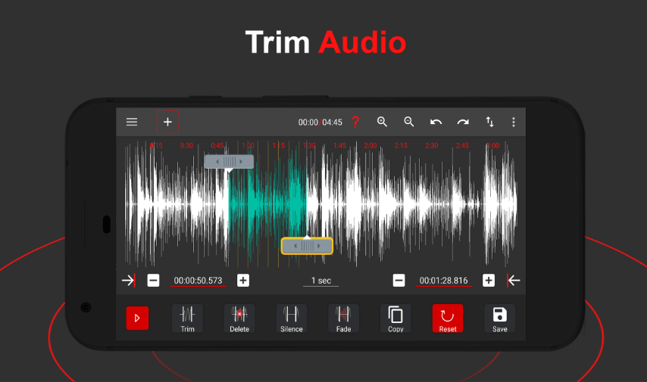
Task: Jump to start marker arrow icon
Action: [x=129, y=281]
